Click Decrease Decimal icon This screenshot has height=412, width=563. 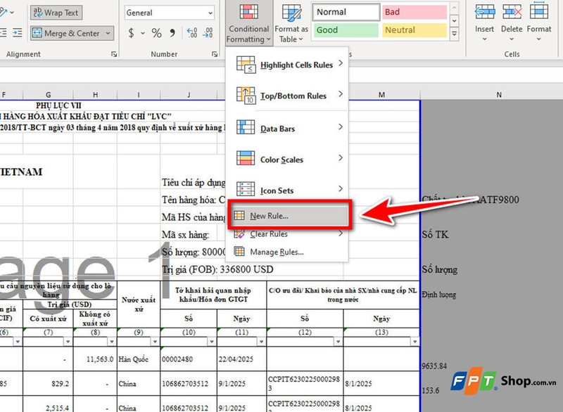point(208,33)
